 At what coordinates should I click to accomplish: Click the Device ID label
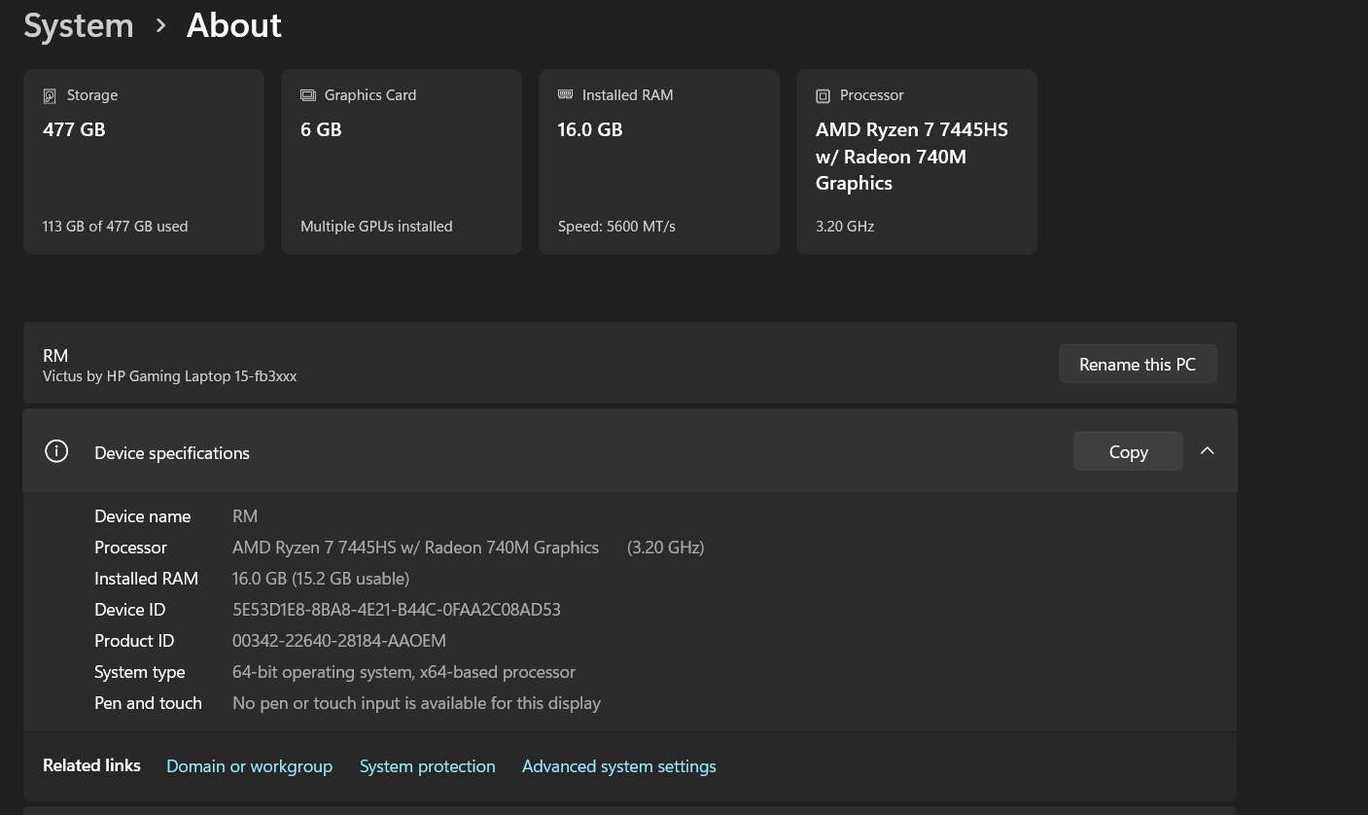pos(130,610)
